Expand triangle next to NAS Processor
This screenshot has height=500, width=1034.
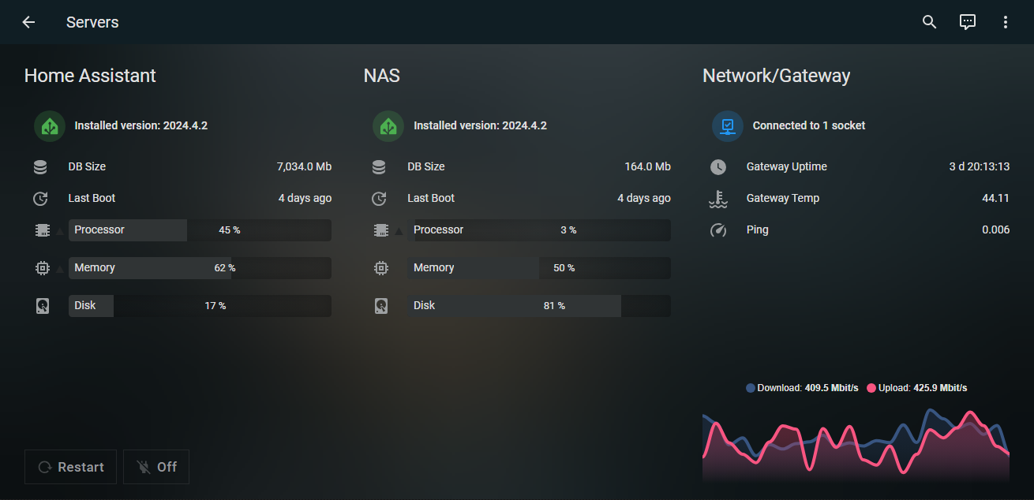coord(399,231)
